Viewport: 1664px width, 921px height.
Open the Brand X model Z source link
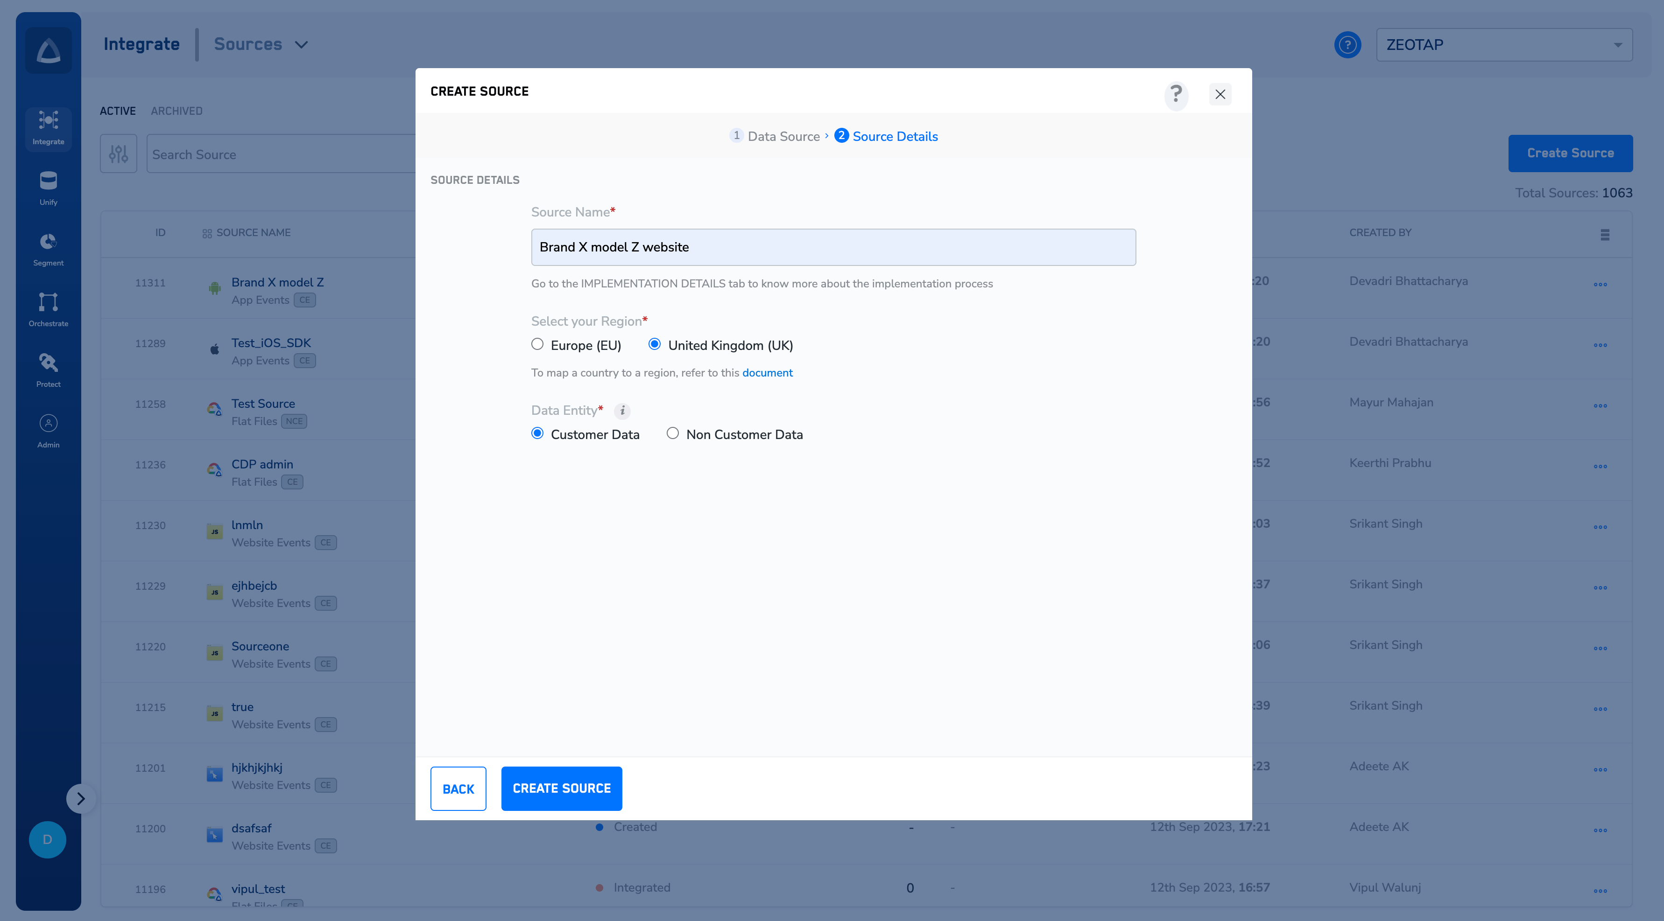[278, 282]
